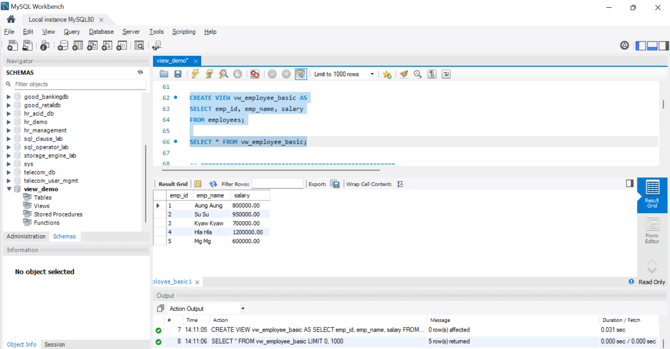Refresh the schemas list
The width and height of the screenshot is (670, 349).
click(140, 72)
